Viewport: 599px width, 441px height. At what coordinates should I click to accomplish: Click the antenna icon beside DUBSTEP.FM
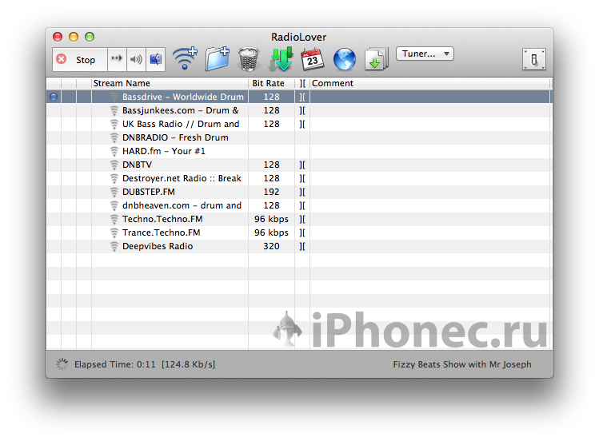click(x=114, y=192)
